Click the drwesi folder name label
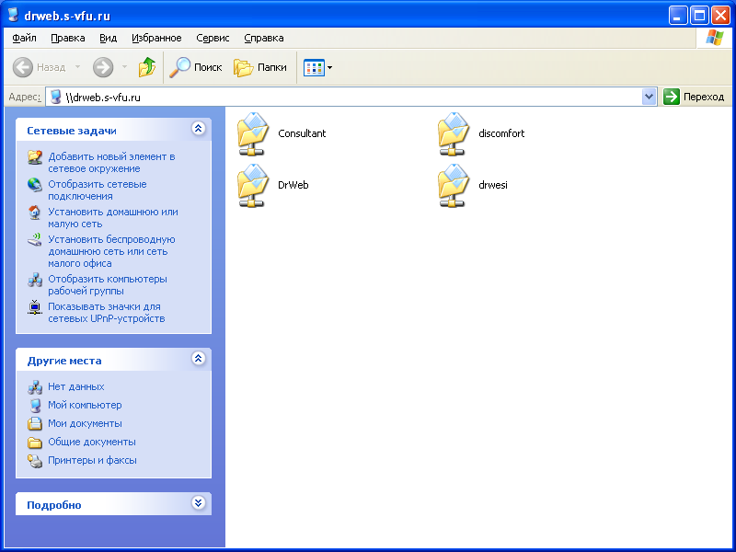Screen dimensions: 736x552 click(x=493, y=186)
